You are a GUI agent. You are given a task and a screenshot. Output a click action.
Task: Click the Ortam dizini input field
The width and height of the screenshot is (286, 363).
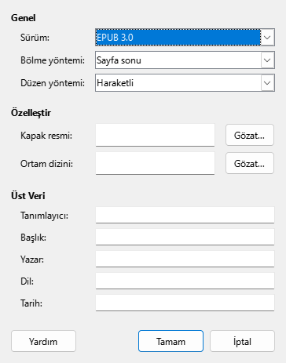click(155, 163)
